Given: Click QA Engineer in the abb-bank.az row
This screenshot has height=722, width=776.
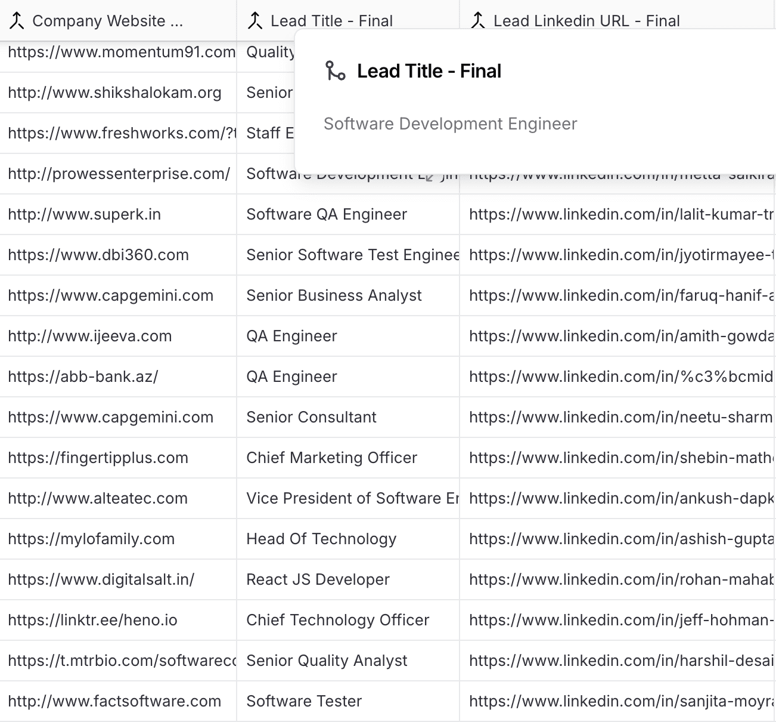Looking at the screenshot, I should point(348,377).
